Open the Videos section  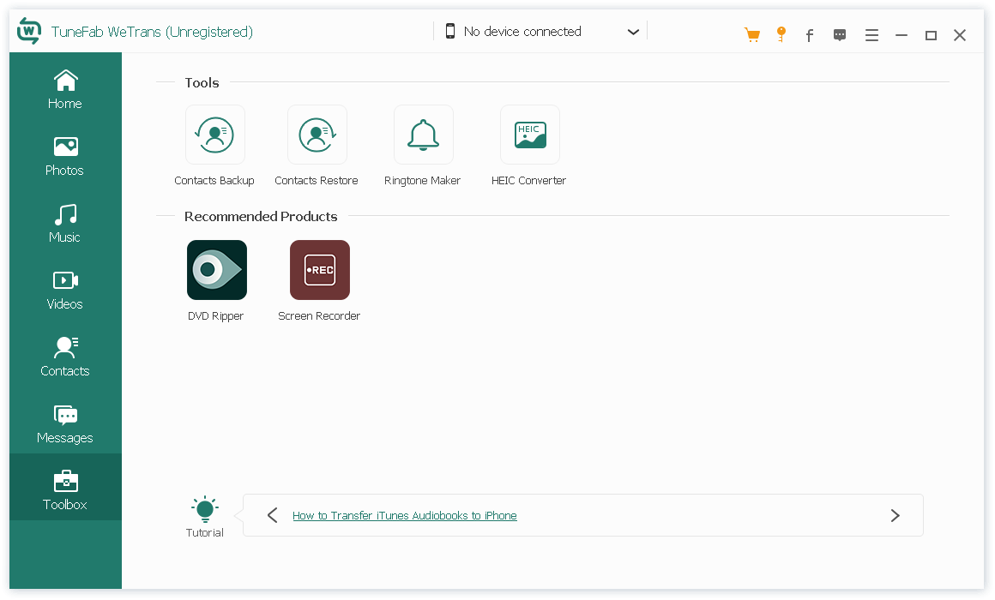click(65, 291)
